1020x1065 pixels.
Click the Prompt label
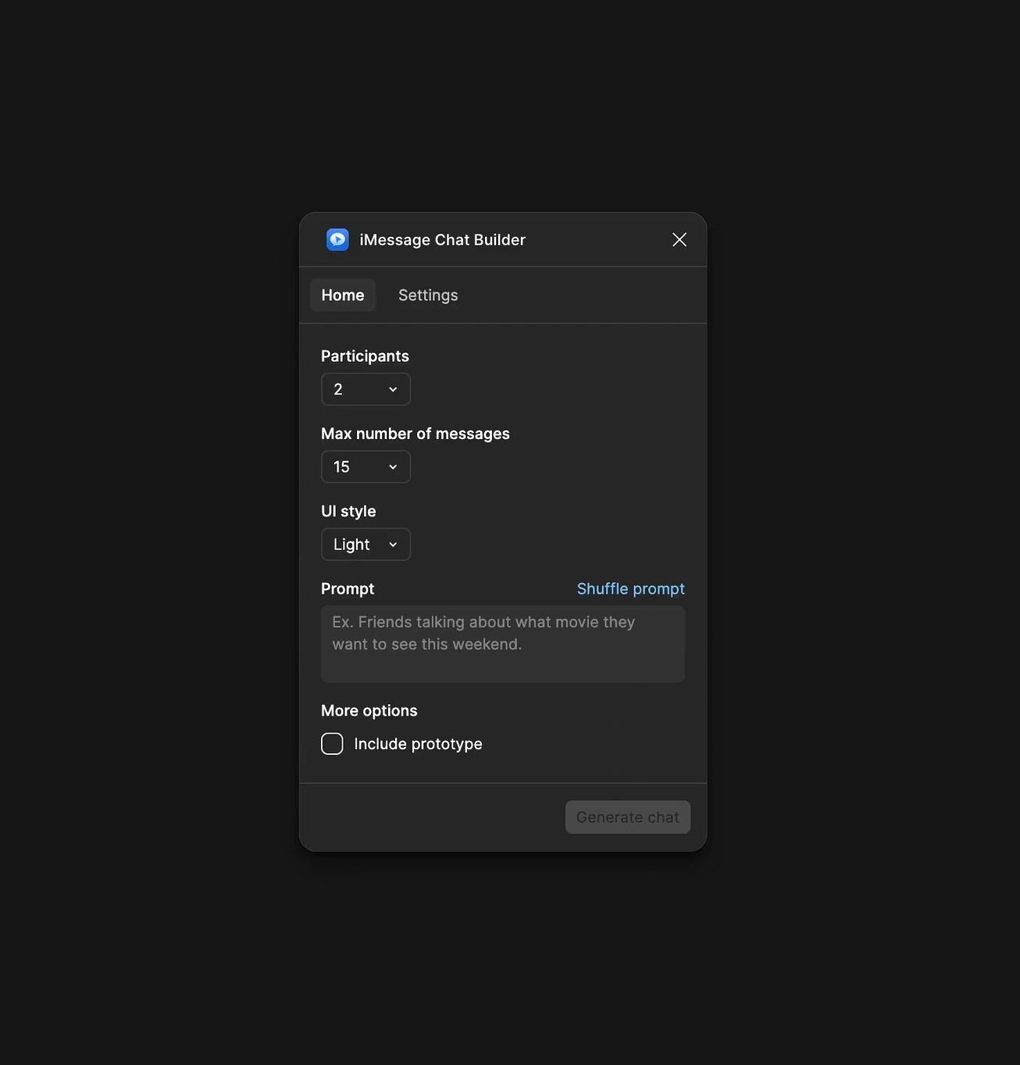pyautogui.click(x=348, y=589)
